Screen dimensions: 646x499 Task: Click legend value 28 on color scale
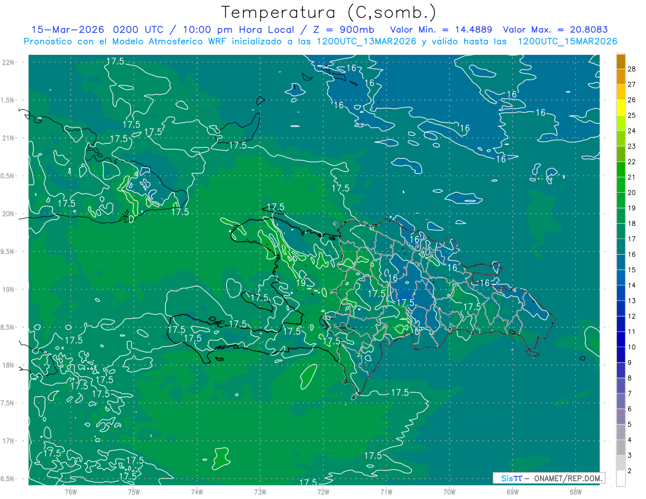(631, 69)
